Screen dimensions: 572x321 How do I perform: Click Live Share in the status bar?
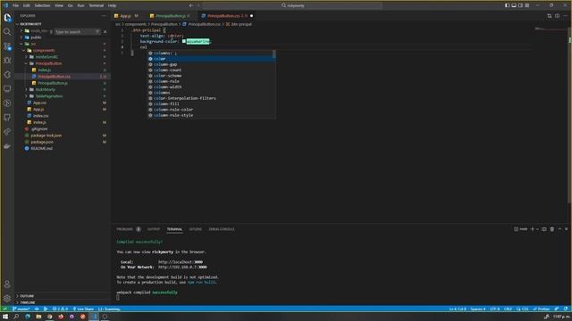tap(83, 309)
